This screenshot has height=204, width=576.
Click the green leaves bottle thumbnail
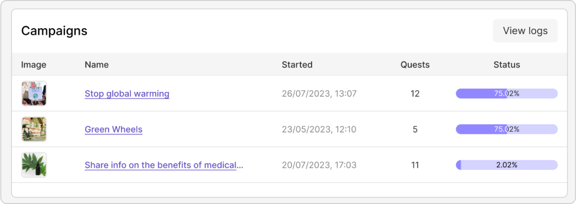[34, 165]
